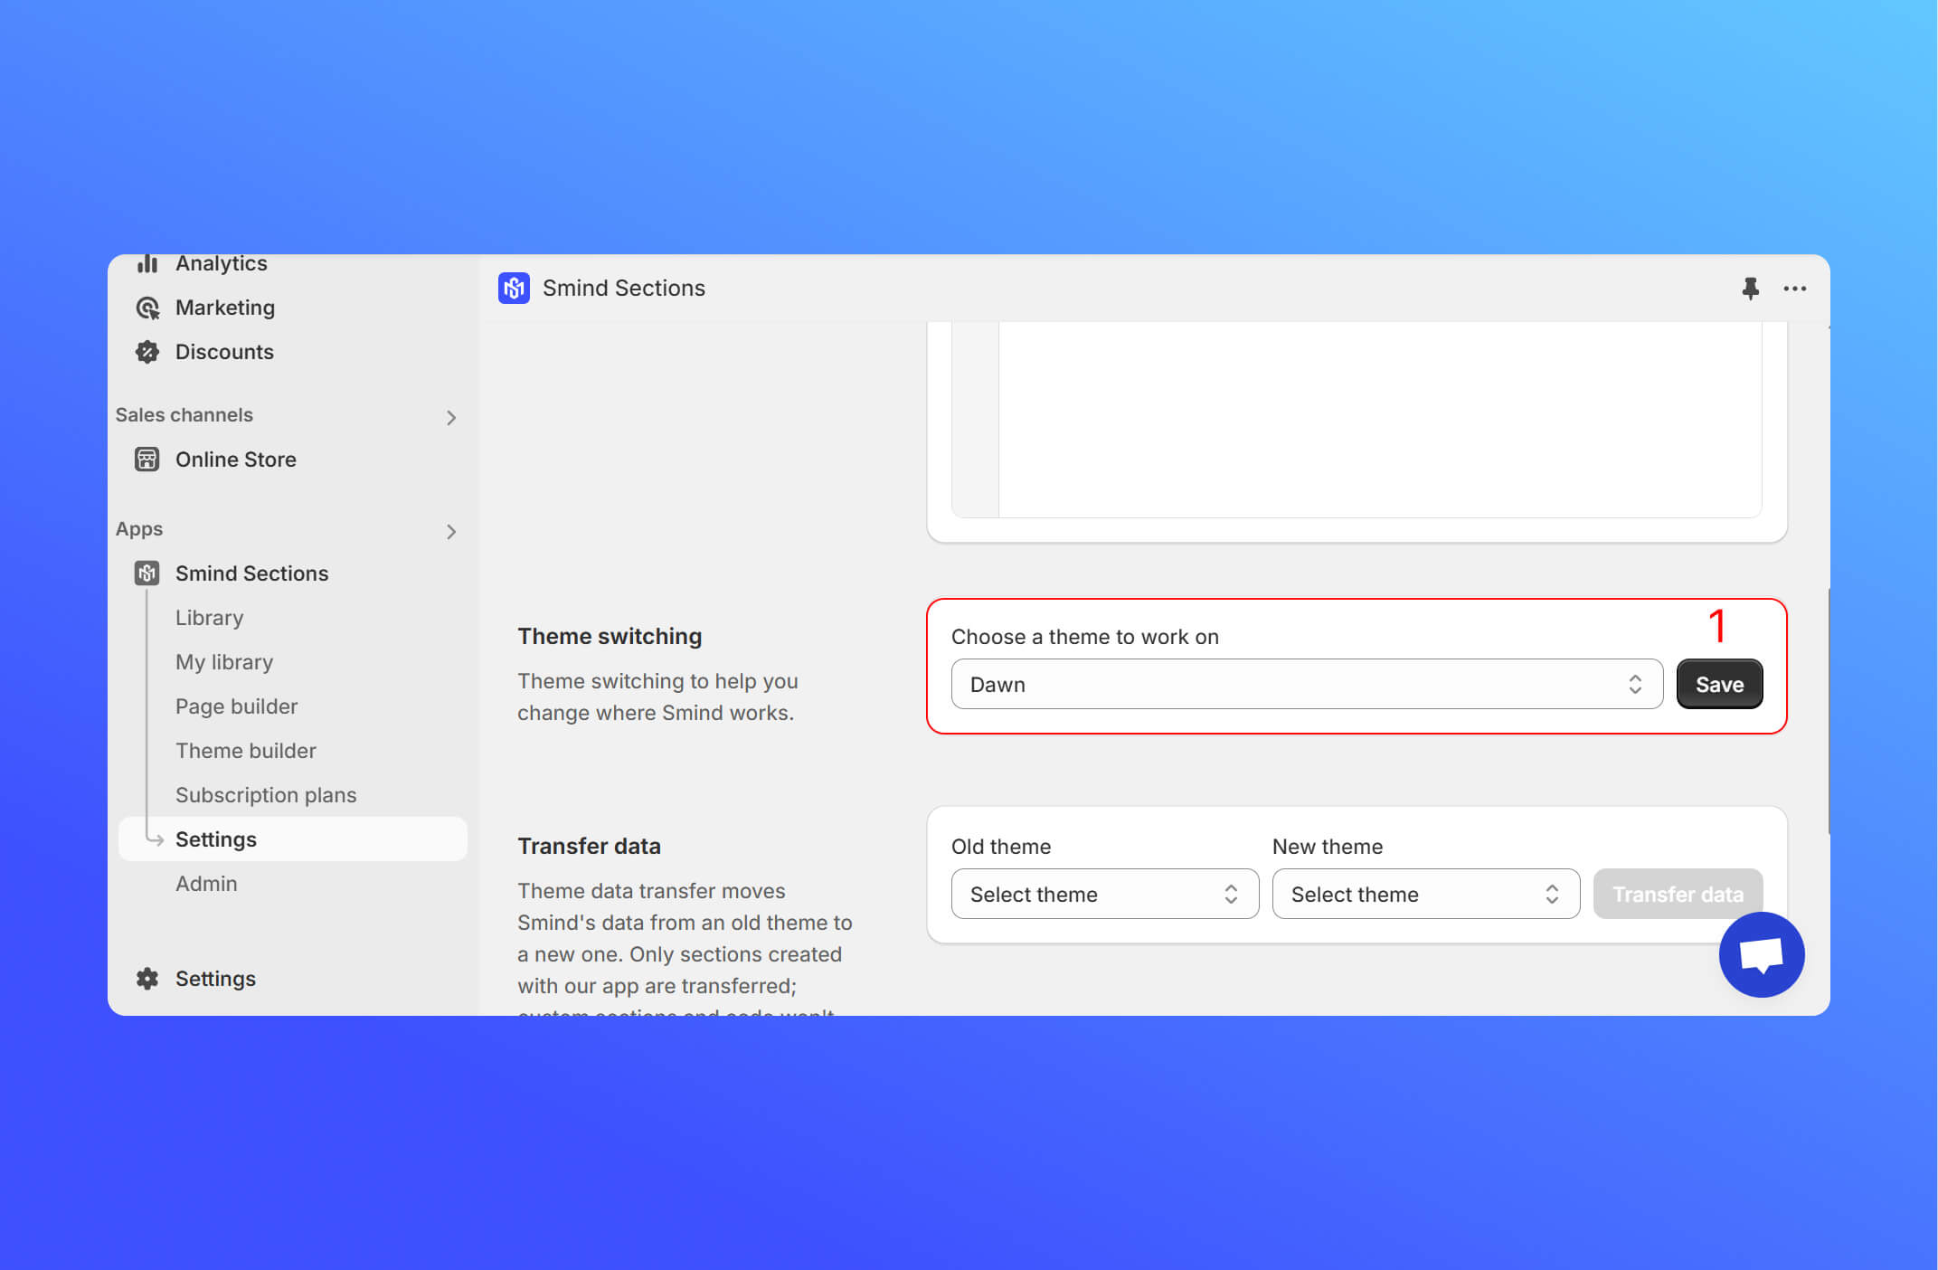Click the bottom Settings gear icon
Image resolution: width=1938 pixels, height=1270 pixels.
147,979
